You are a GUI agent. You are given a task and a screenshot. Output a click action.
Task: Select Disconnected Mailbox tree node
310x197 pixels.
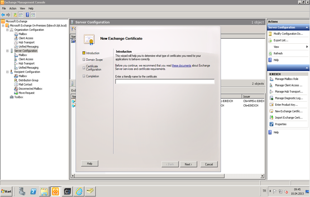(x=30, y=89)
